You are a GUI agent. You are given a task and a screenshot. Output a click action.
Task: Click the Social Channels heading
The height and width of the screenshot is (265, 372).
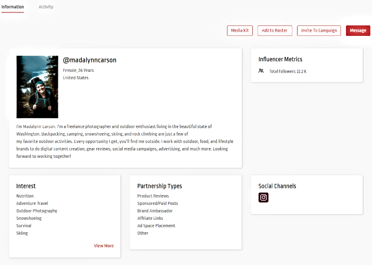(277, 186)
